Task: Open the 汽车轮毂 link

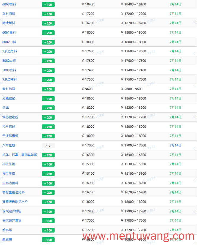Action: point(9,146)
